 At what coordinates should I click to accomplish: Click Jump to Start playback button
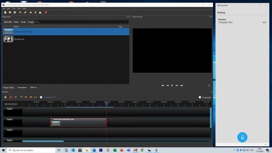[x=163, y=85]
